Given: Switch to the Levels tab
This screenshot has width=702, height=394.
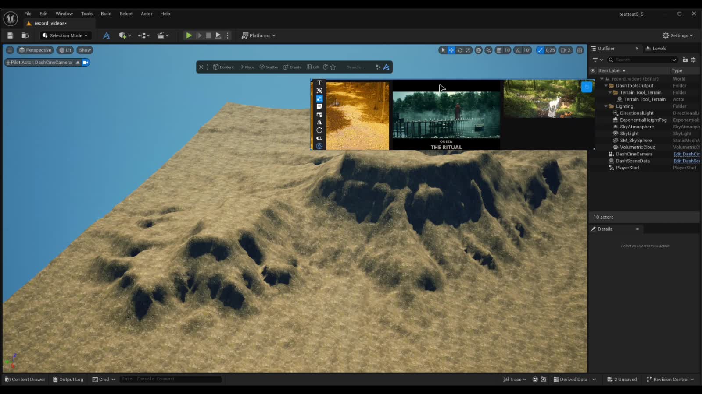Looking at the screenshot, I should pyautogui.click(x=659, y=48).
